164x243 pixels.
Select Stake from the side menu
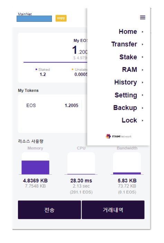(128, 57)
